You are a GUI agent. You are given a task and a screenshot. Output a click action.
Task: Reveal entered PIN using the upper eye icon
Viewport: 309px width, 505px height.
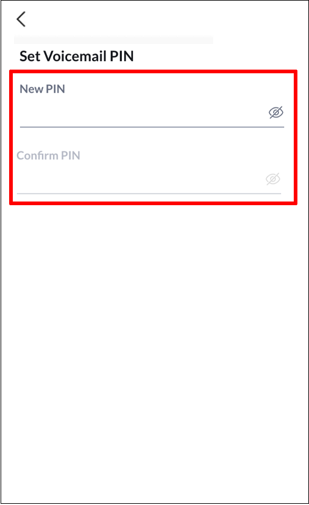[x=276, y=112]
